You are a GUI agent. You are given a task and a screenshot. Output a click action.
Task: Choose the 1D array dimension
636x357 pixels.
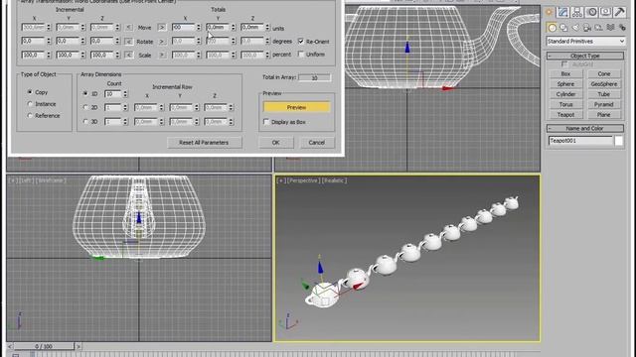click(85, 93)
